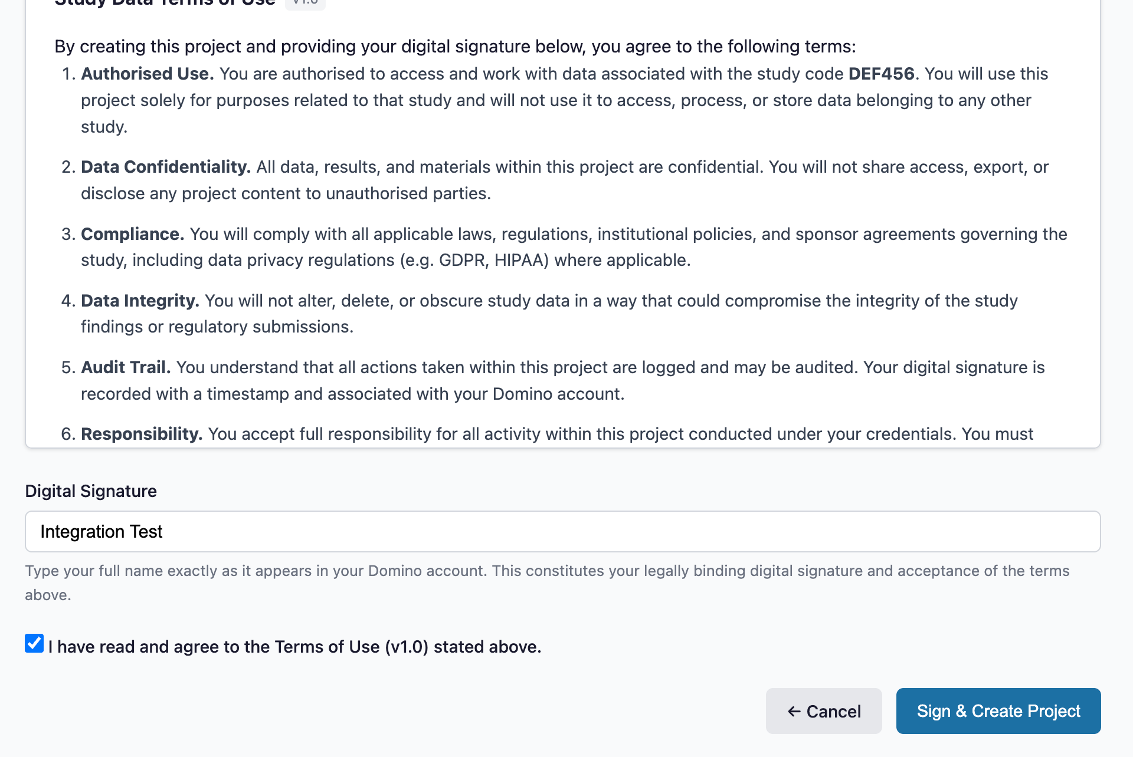
Task: Click the Digital Signature label
Action: pyautogui.click(x=90, y=491)
